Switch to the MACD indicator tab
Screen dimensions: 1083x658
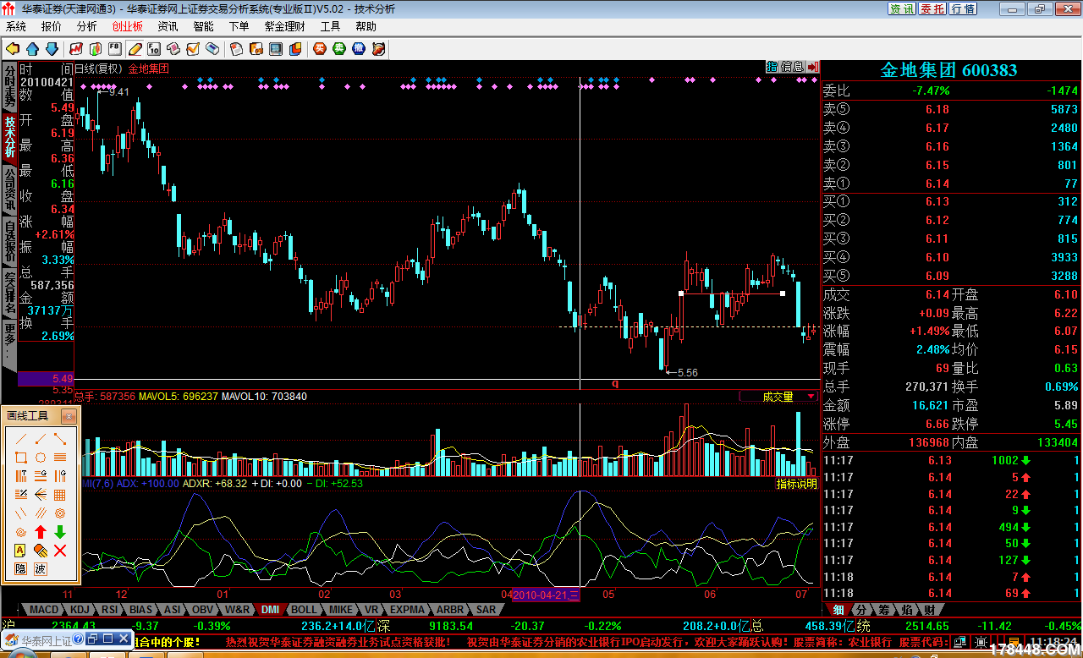(43, 609)
